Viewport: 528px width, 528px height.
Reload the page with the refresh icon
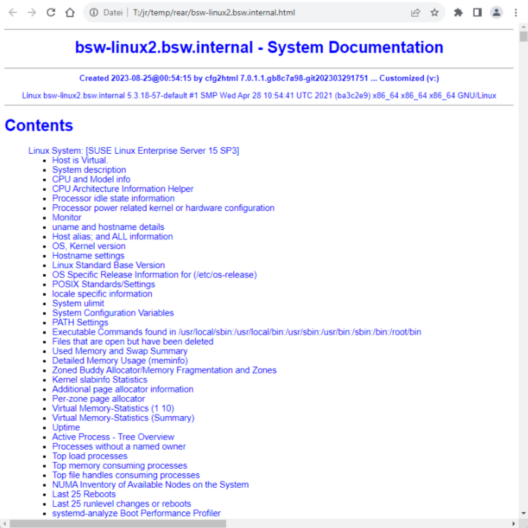tap(51, 12)
